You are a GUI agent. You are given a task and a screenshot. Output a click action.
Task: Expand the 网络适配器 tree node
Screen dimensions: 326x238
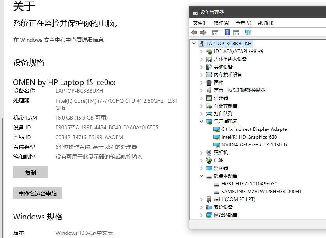pos(201,215)
